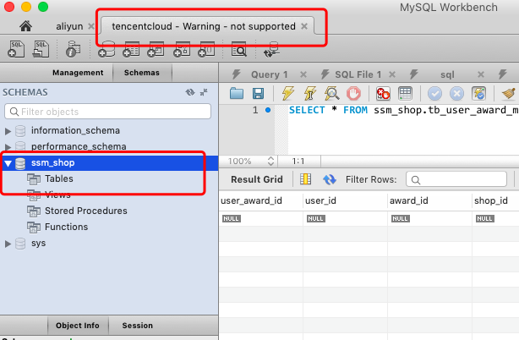Execute statement under cursor icon

click(310, 93)
